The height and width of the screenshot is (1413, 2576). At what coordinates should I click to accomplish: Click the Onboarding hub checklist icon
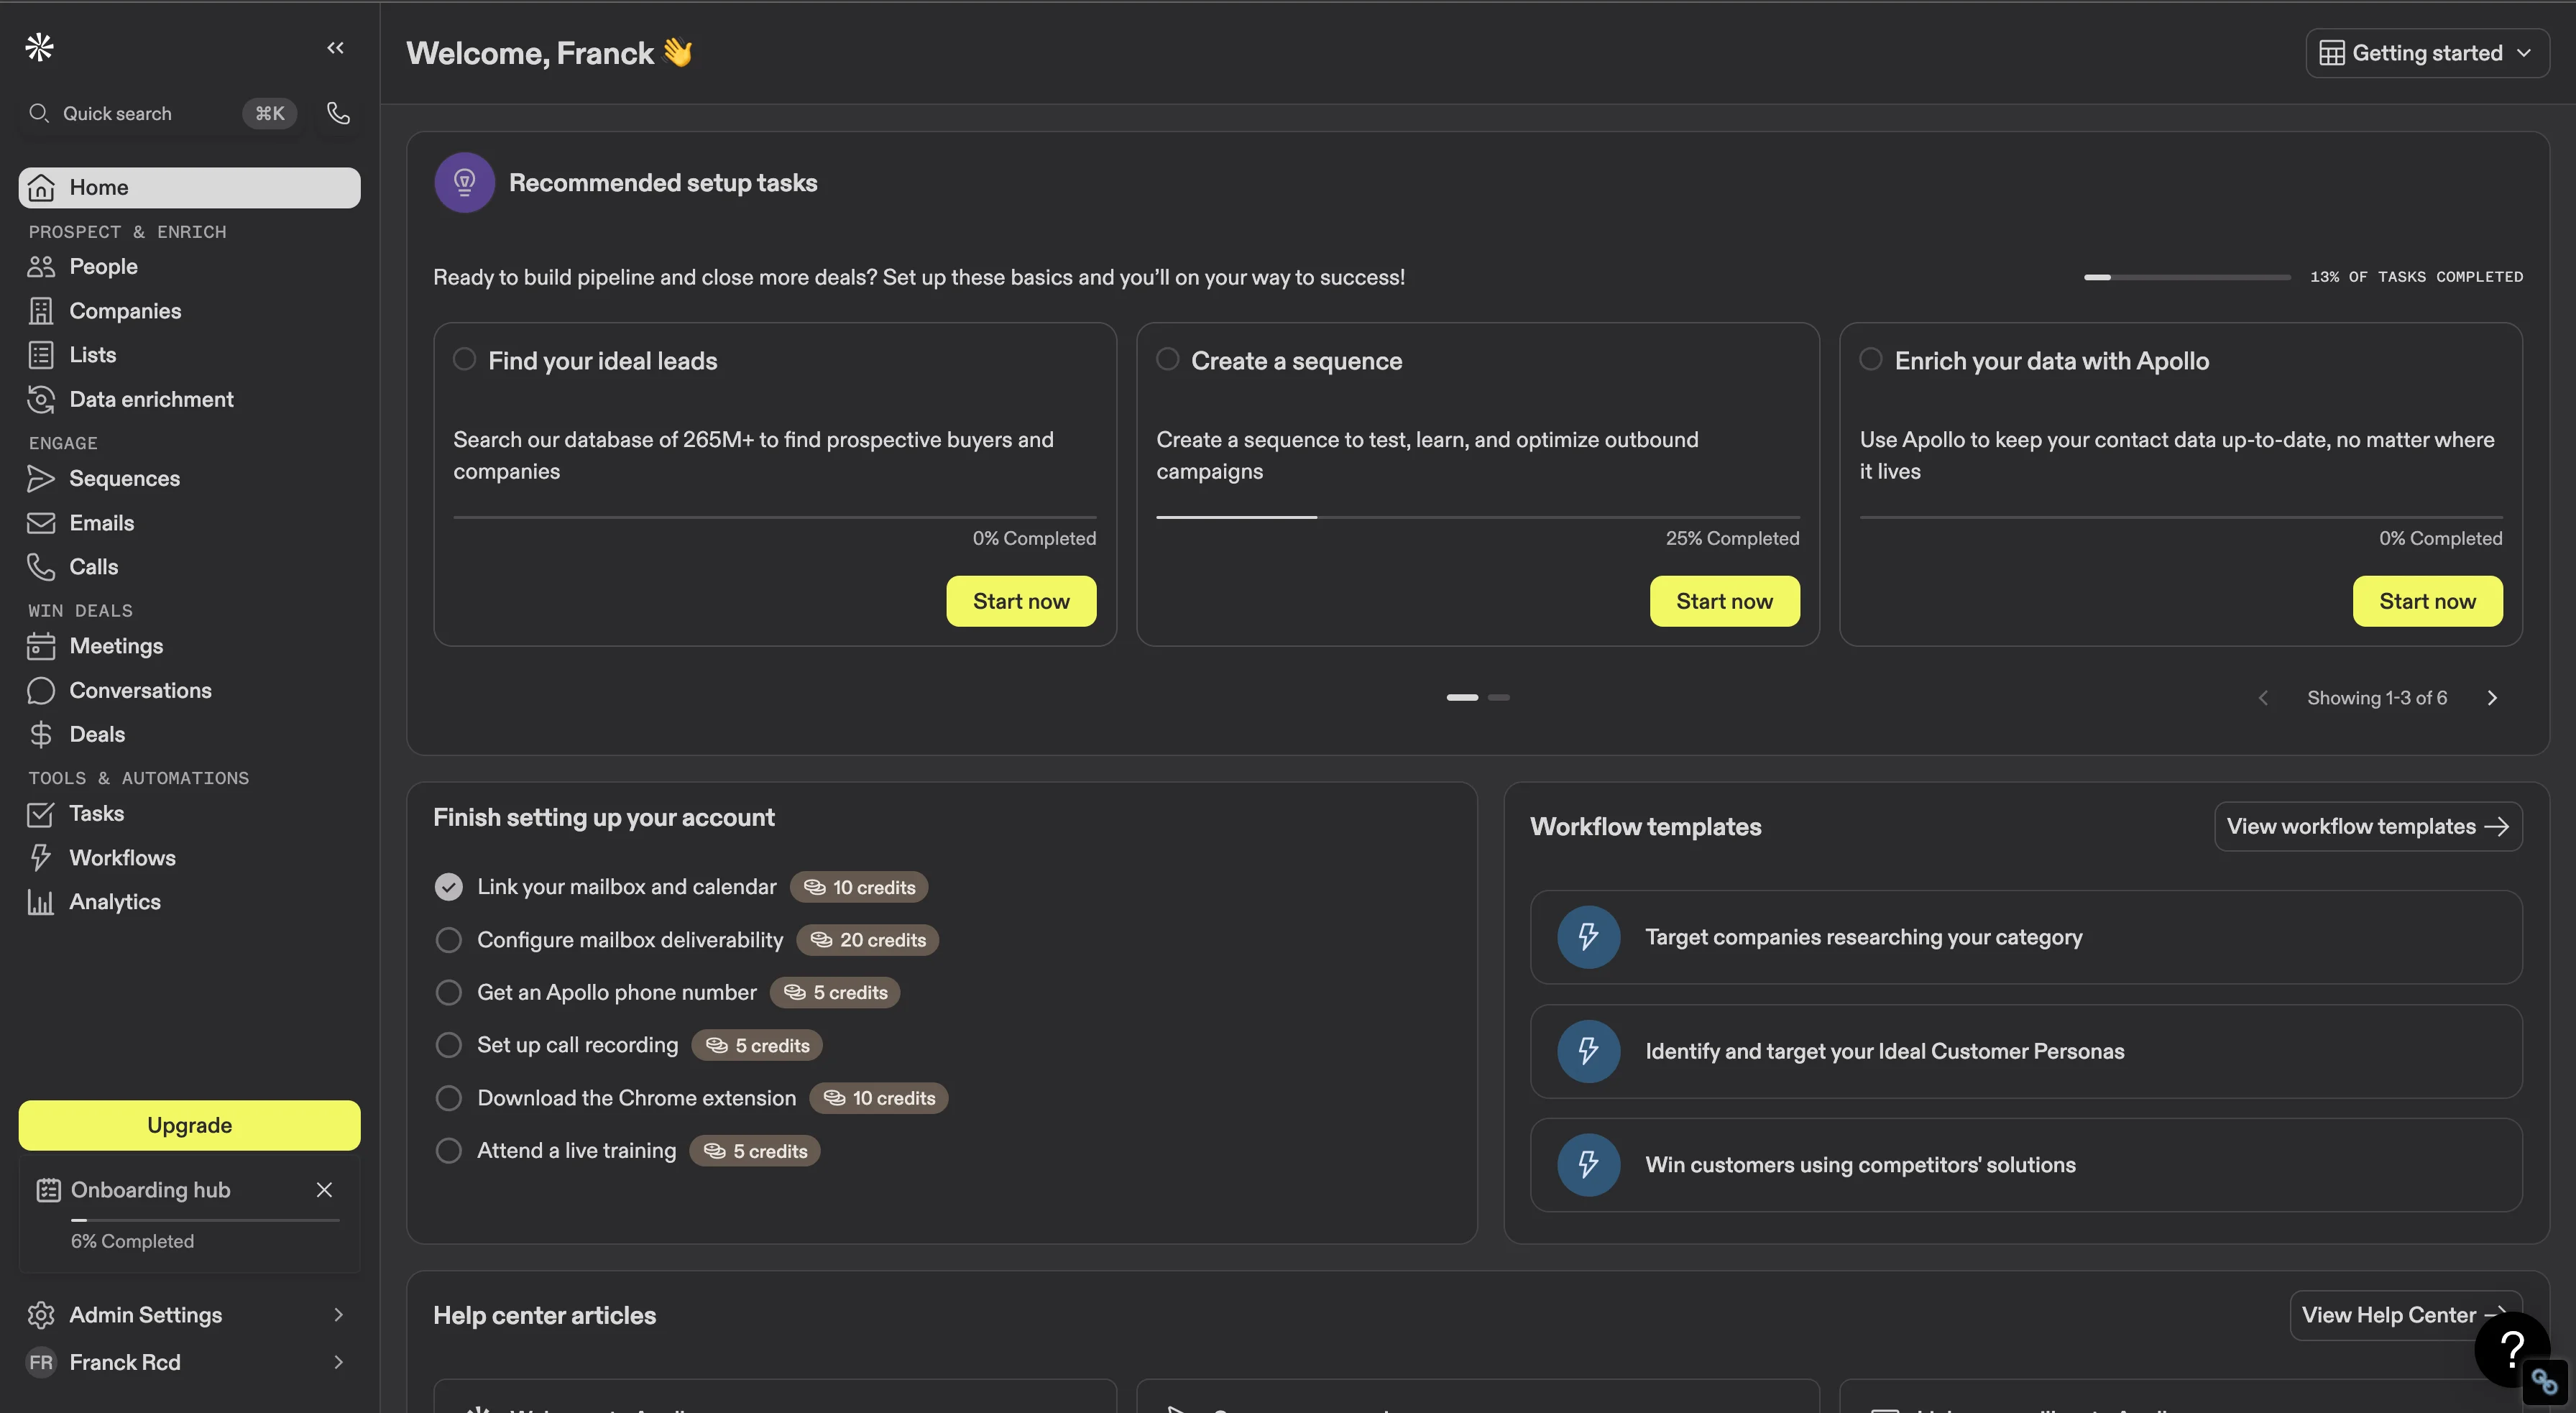click(48, 1190)
